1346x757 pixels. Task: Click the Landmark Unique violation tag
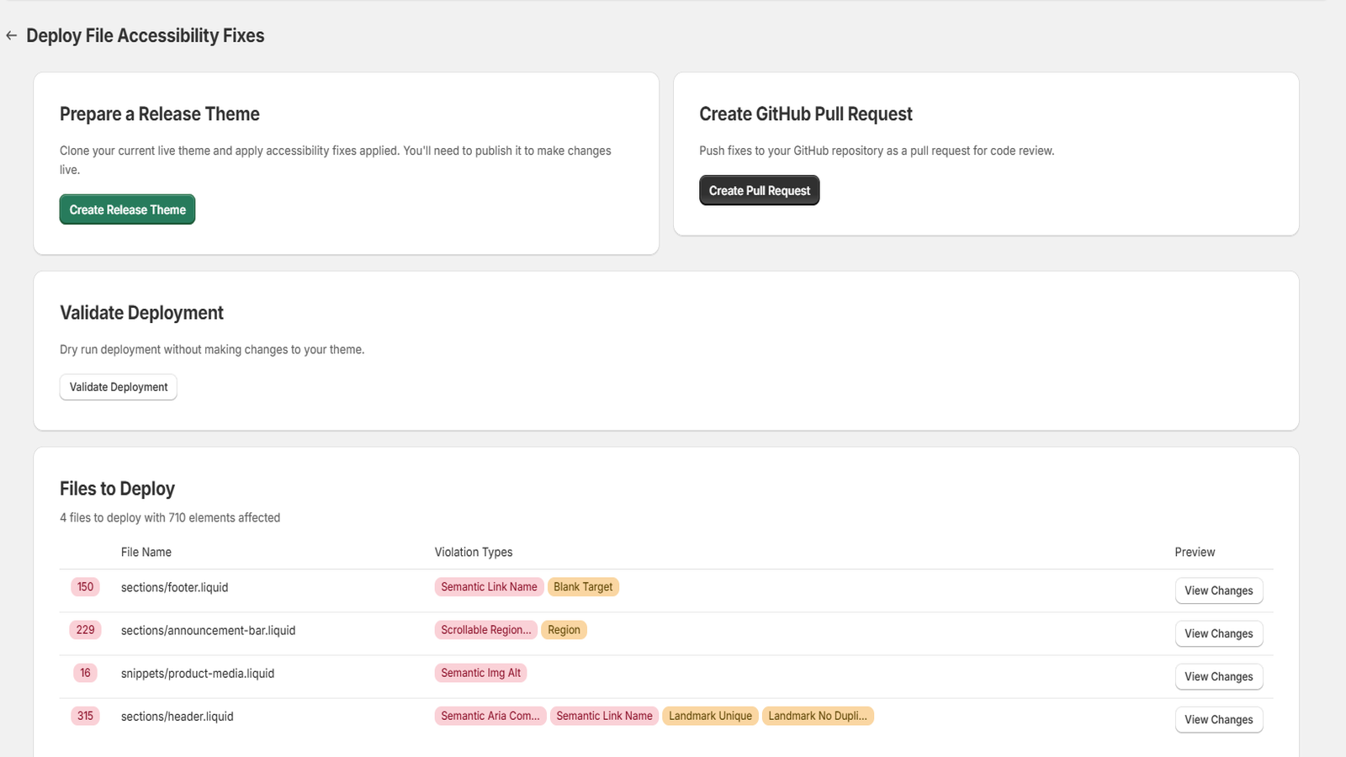710,716
